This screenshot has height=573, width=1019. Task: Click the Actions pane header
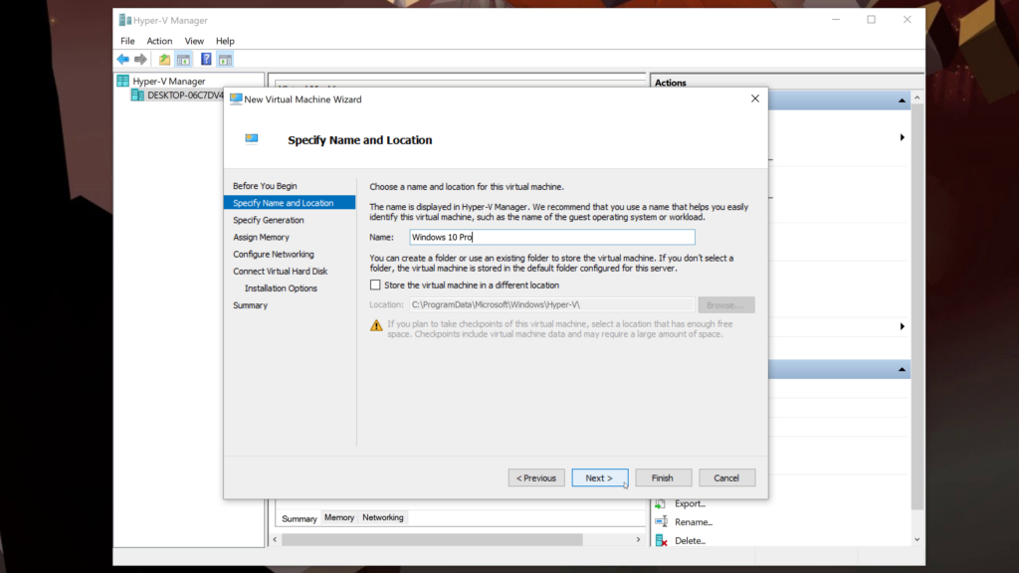670,83
